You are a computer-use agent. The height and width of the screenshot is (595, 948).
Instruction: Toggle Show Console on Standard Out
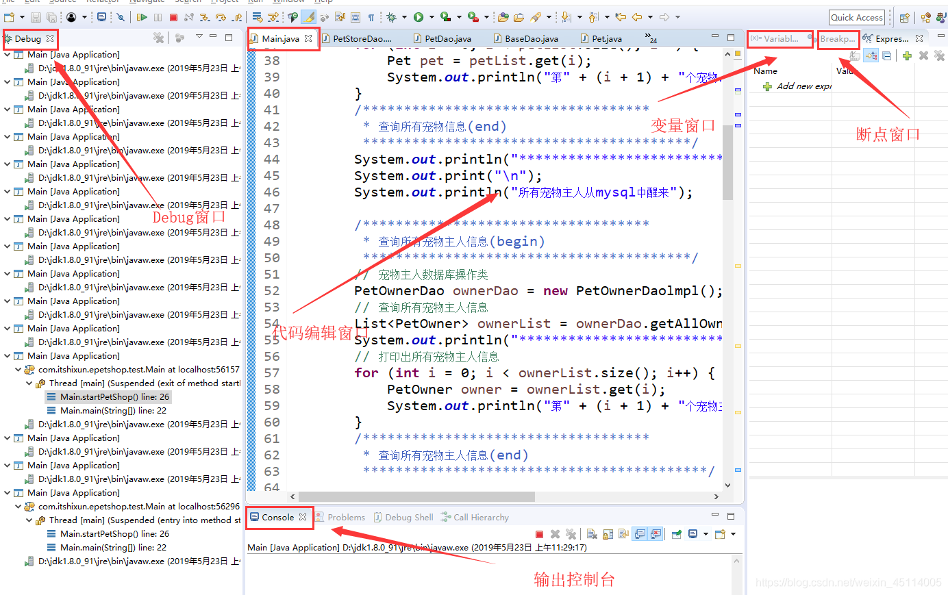pos(640,534)
